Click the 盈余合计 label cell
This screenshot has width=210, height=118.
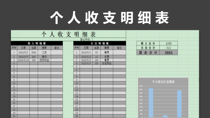click(x=148, y=52)
